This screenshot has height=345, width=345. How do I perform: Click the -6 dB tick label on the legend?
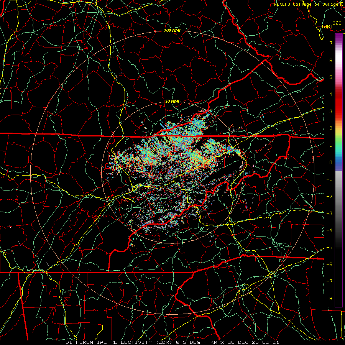tap(329, 264)
